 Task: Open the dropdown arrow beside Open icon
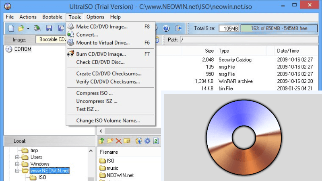(28, 29)
